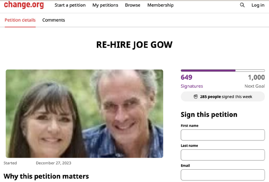Click the December 27, 2023 start date
269x182 pixels.
click(53, 163)
